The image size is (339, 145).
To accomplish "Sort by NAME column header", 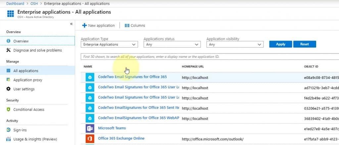I will (x=88, y=66).
